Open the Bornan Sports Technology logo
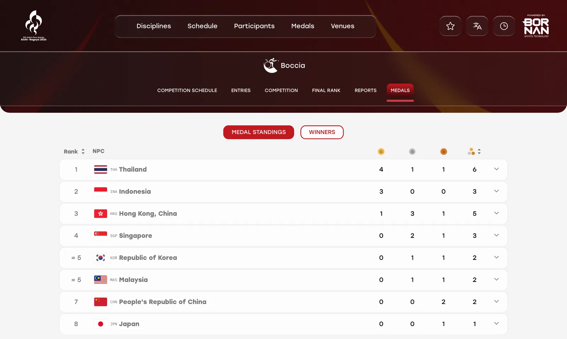Image resolution: width=567 pixels, height=339 pixels. [536, 26]
